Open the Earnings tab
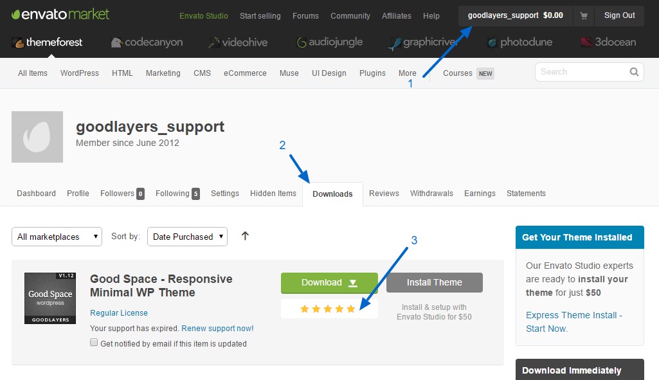 (x=480, y=194)
